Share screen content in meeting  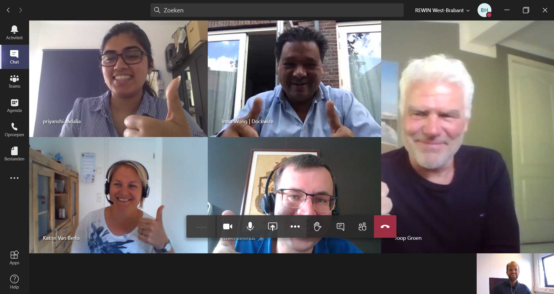(272, 226)
